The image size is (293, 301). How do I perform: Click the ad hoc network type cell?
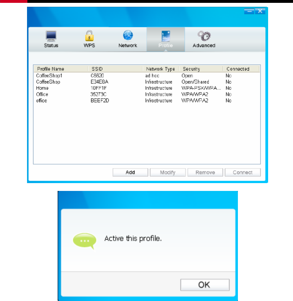[152, 76]
